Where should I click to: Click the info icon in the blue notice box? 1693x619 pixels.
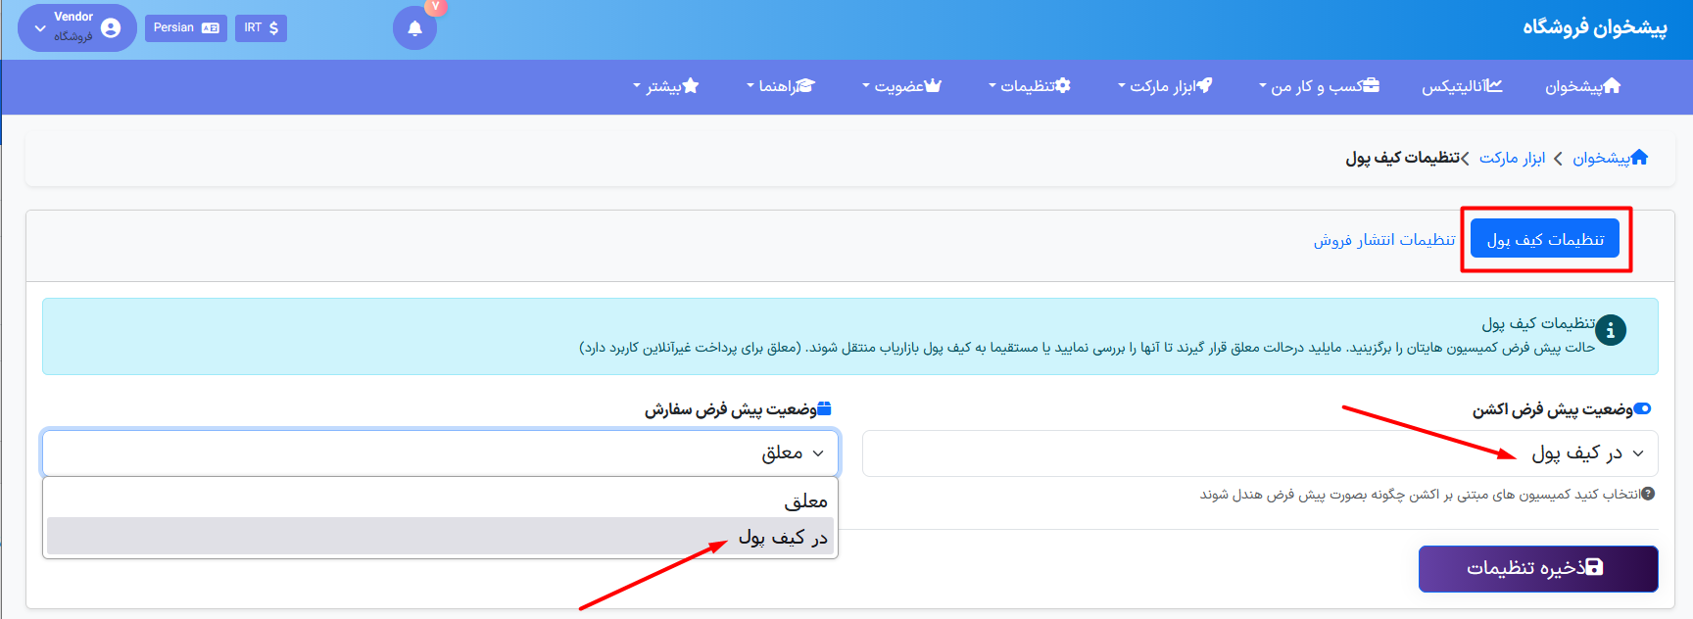1611,330
